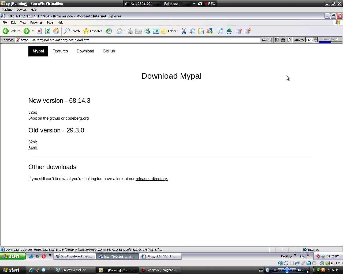The image size is (343, 274).
Task: Open the inner XP guest start button
Action: [13, 256]
